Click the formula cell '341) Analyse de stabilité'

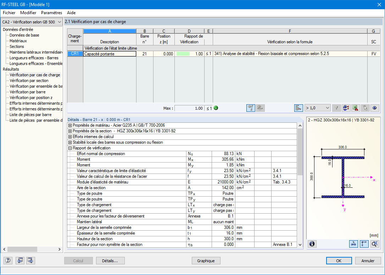[x=290, y=54]
